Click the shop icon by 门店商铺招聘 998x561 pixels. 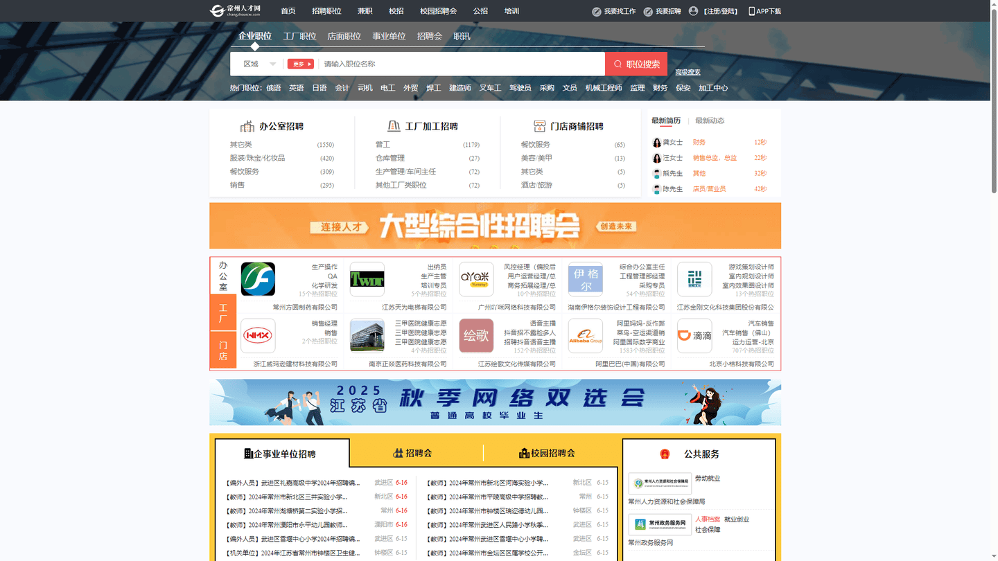coord(540,126)
